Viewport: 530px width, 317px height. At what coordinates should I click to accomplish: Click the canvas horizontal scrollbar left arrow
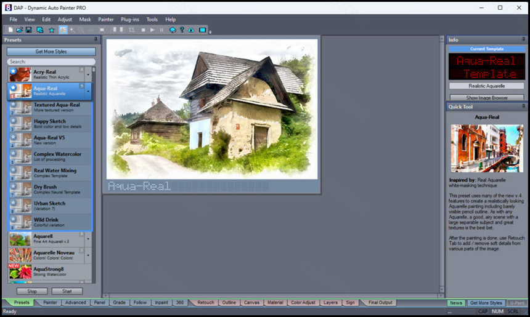click(x=105, y=295)
